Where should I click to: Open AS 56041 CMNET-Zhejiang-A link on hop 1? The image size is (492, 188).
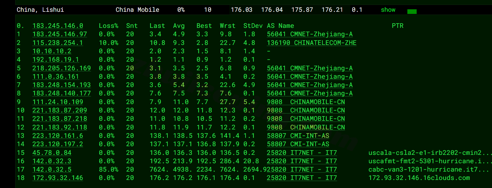[310, 34]
